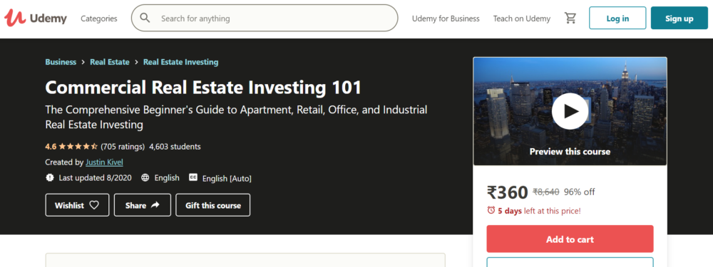Viewport: 713px width, 267px height.
Task: Click the alarm clock icon by 5 days
Action: [x=491, y=210]
